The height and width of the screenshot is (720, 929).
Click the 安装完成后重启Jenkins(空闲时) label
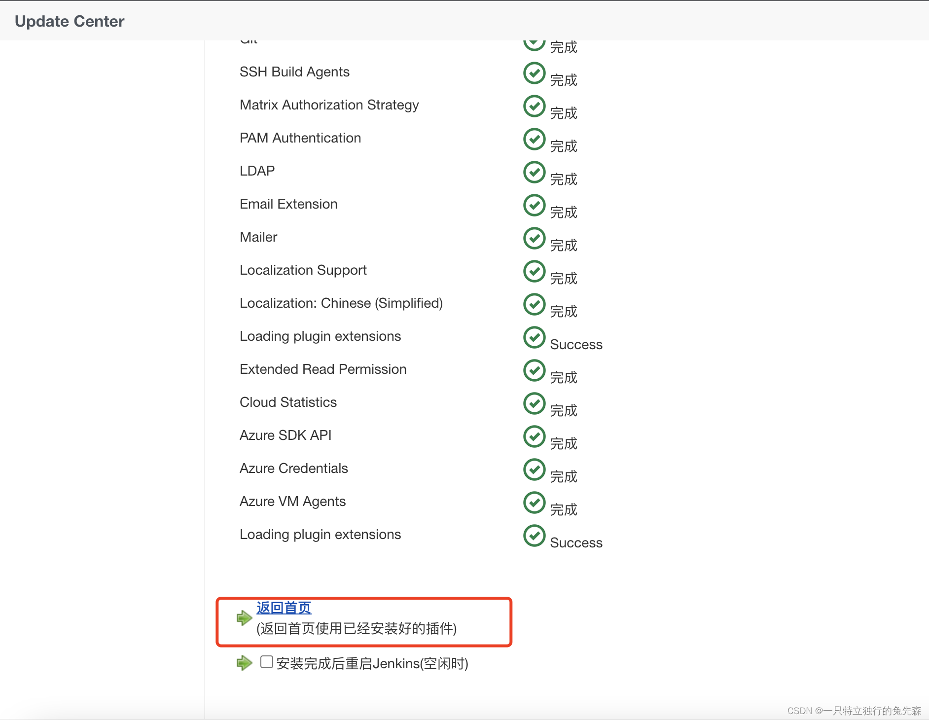(372, 664)
